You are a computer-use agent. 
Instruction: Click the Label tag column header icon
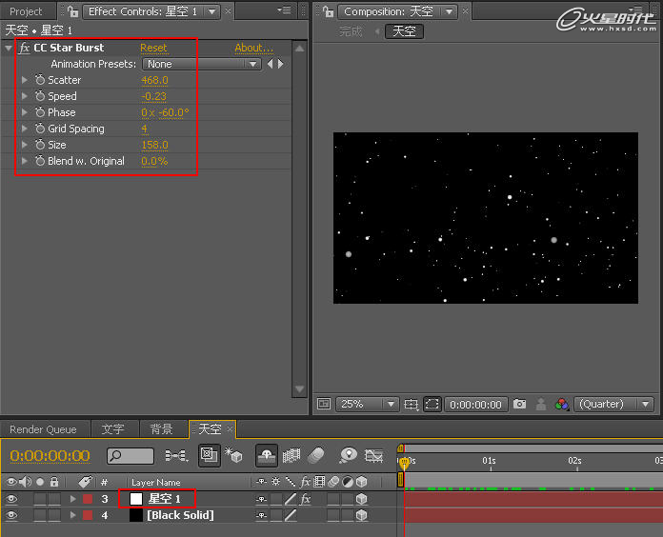click(x=85, y=482)
